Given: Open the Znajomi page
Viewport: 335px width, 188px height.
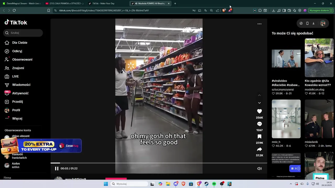Looking at the screenshot, I should (14, 68).
